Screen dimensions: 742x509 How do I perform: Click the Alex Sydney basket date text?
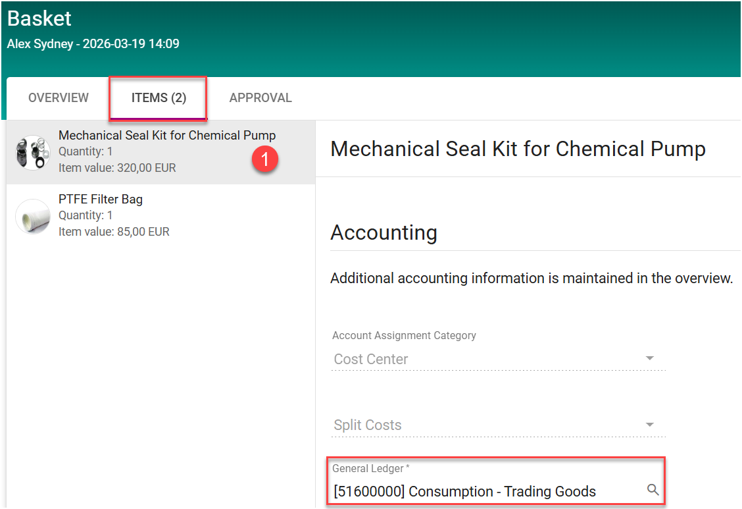pyautogui.click(x=93, y=44)
